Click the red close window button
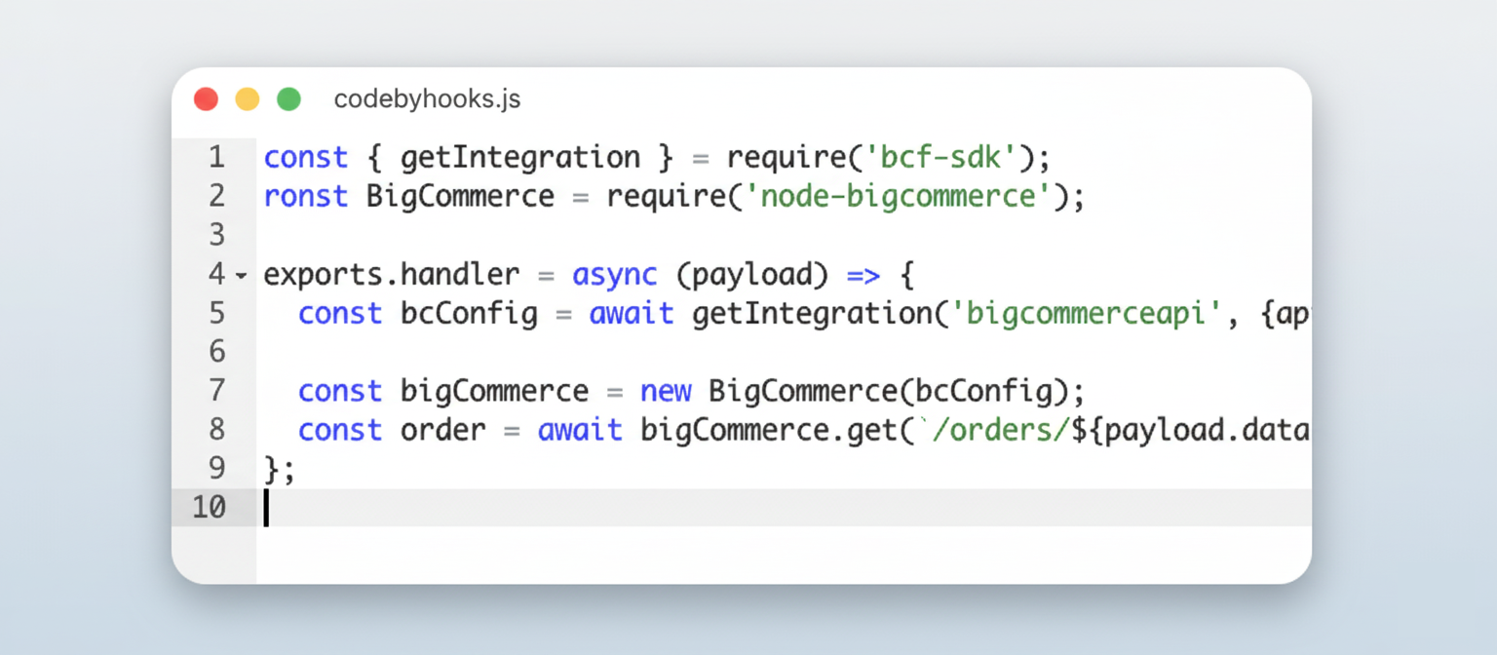1497x655 pixels. 206,99
